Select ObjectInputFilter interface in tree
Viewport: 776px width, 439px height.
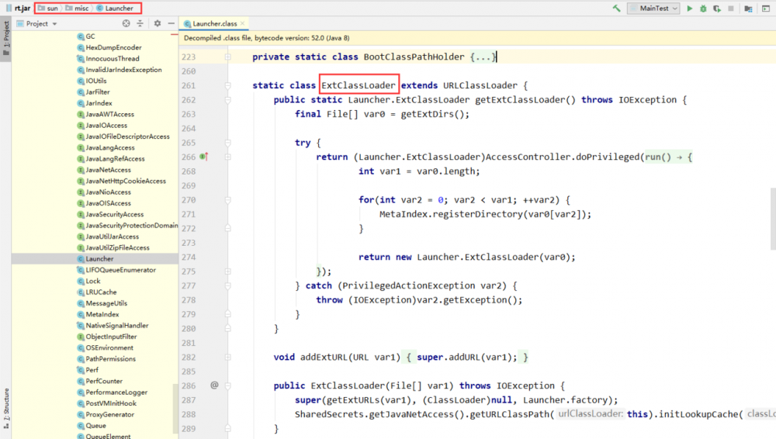[x=107, y=337]
